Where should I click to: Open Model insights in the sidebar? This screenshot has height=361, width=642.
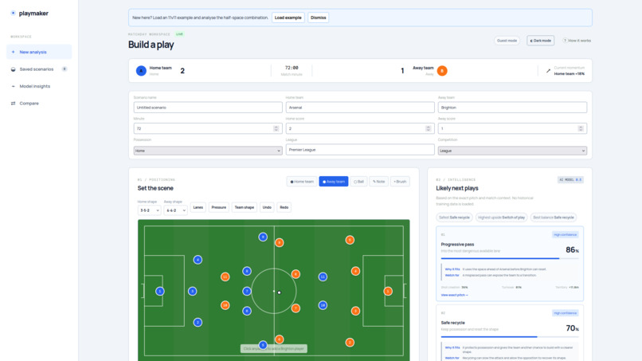[x=39, y=86]
